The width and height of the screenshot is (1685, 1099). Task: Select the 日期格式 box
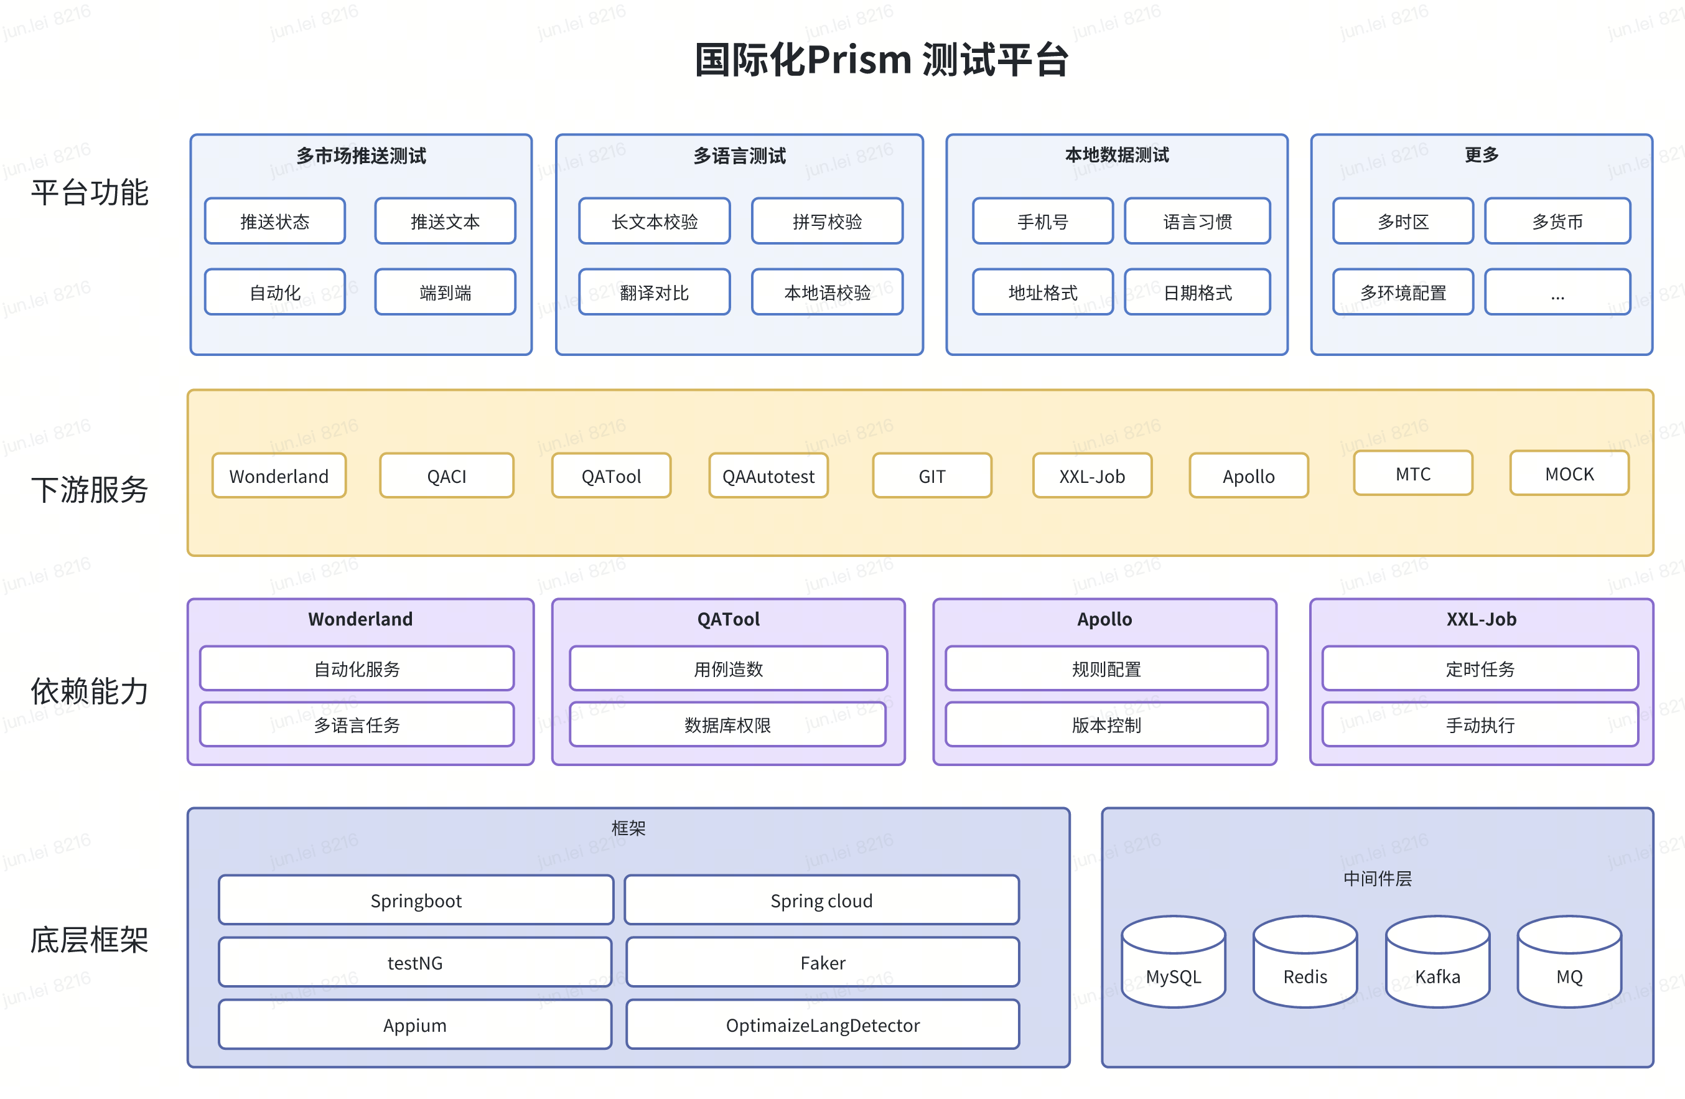pyautogui.click(x=1197, y=292)
